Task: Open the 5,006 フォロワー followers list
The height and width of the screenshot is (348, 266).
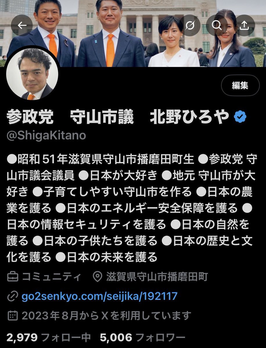Action: 143,337
